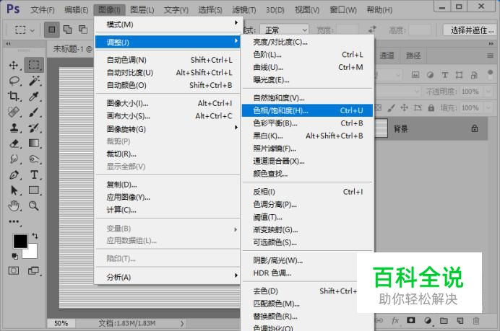This screenshot has width=500, height=331.
Task: Select the History Brush tool
Action: [x=34, y=128]
